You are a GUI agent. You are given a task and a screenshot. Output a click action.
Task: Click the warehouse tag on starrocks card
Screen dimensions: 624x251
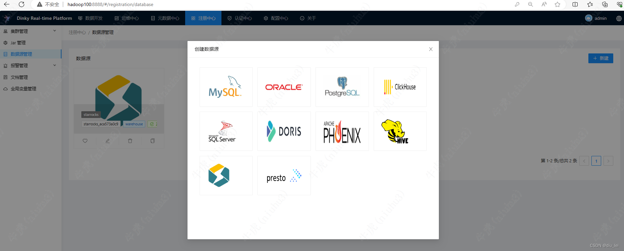point(134,124)
